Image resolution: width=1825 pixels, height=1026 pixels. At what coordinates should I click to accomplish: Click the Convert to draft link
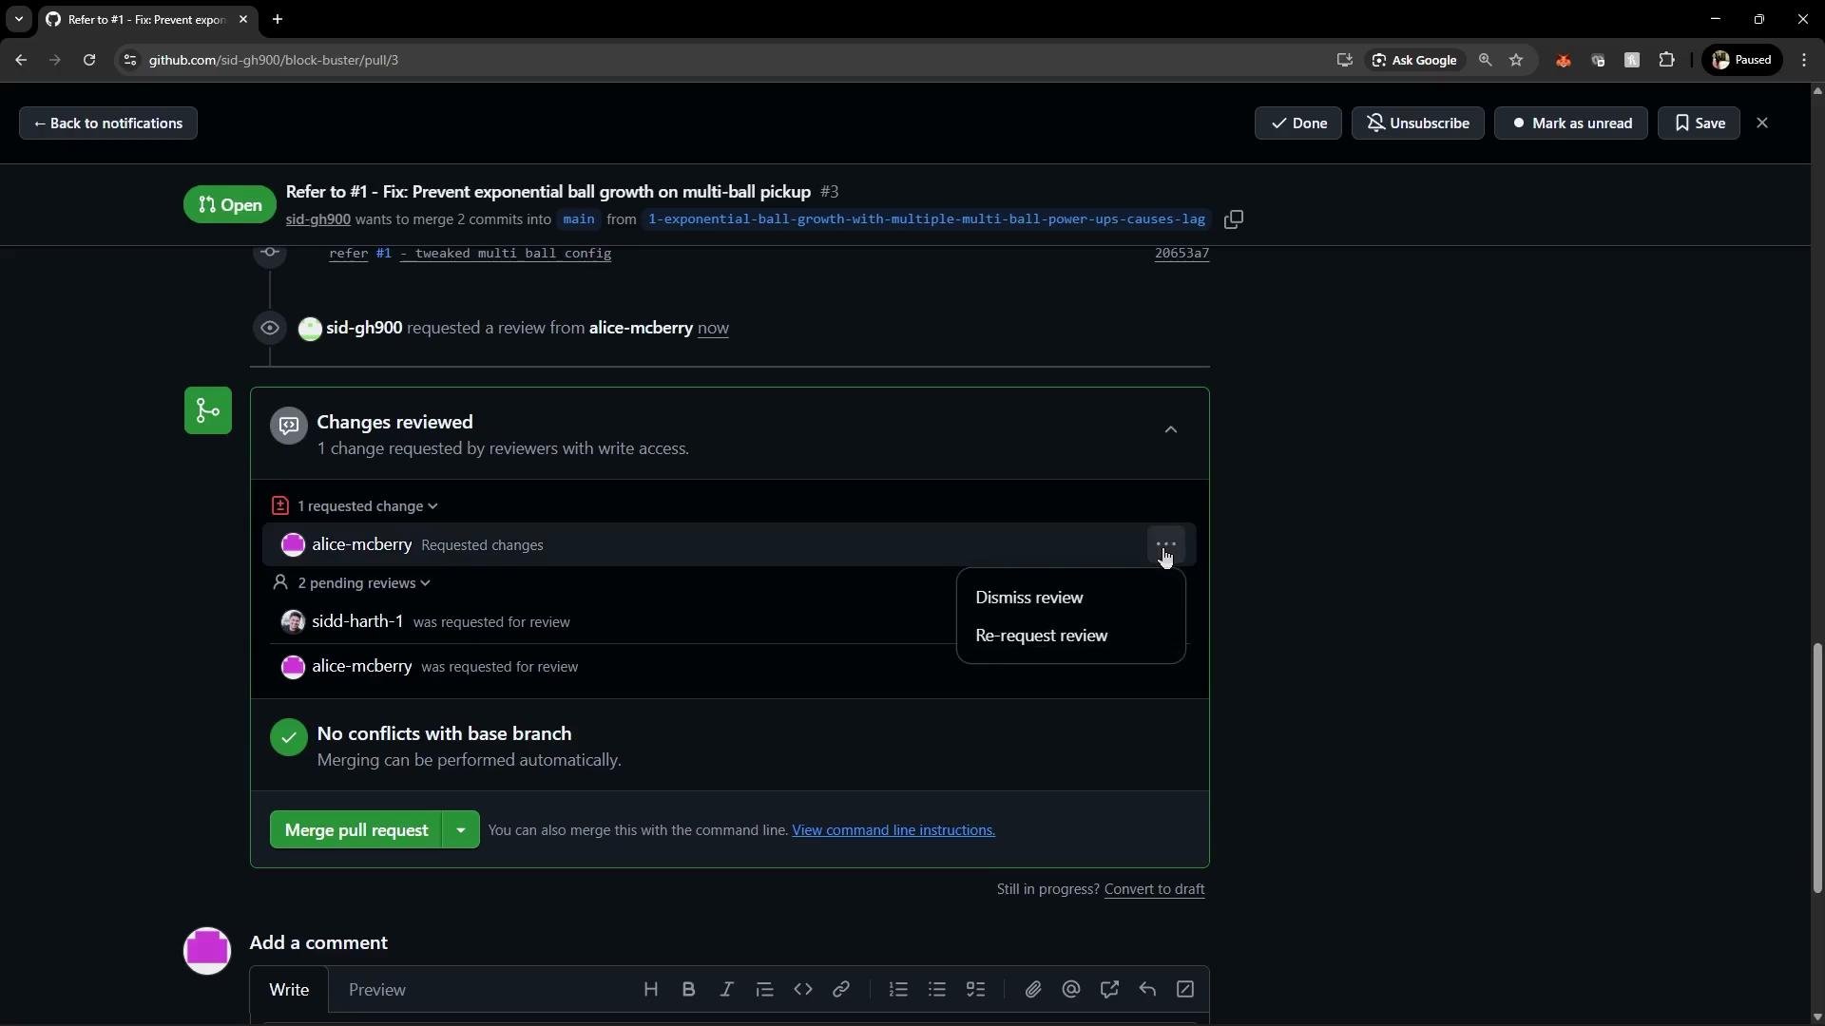(x=1155, y=890)
